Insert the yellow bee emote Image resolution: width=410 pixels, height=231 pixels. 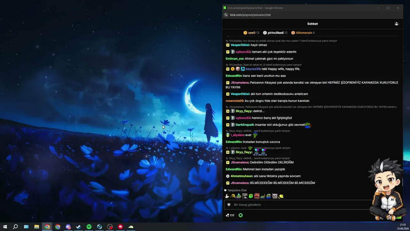pyautogui.click(x=281, y=196)
